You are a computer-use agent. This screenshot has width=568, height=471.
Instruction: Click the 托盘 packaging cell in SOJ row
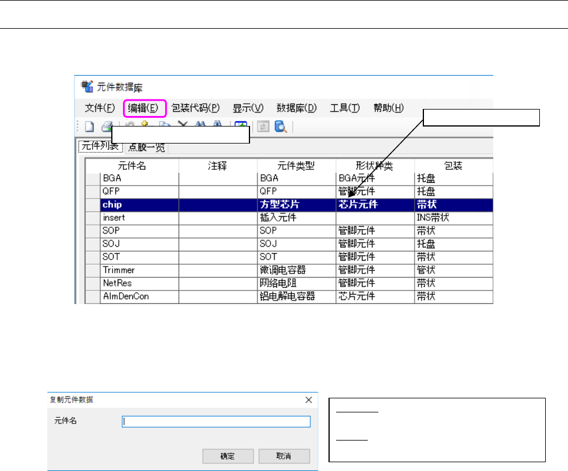454,244
